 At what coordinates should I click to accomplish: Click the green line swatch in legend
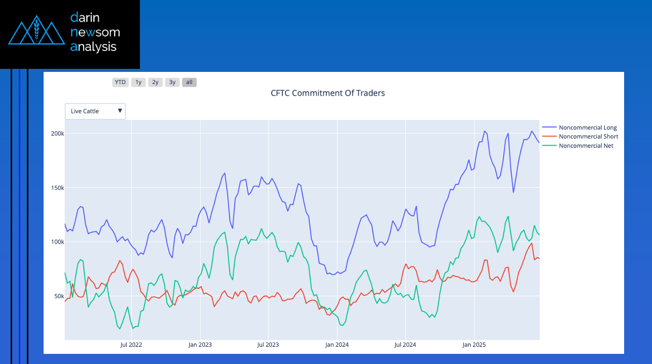(549, 146)
